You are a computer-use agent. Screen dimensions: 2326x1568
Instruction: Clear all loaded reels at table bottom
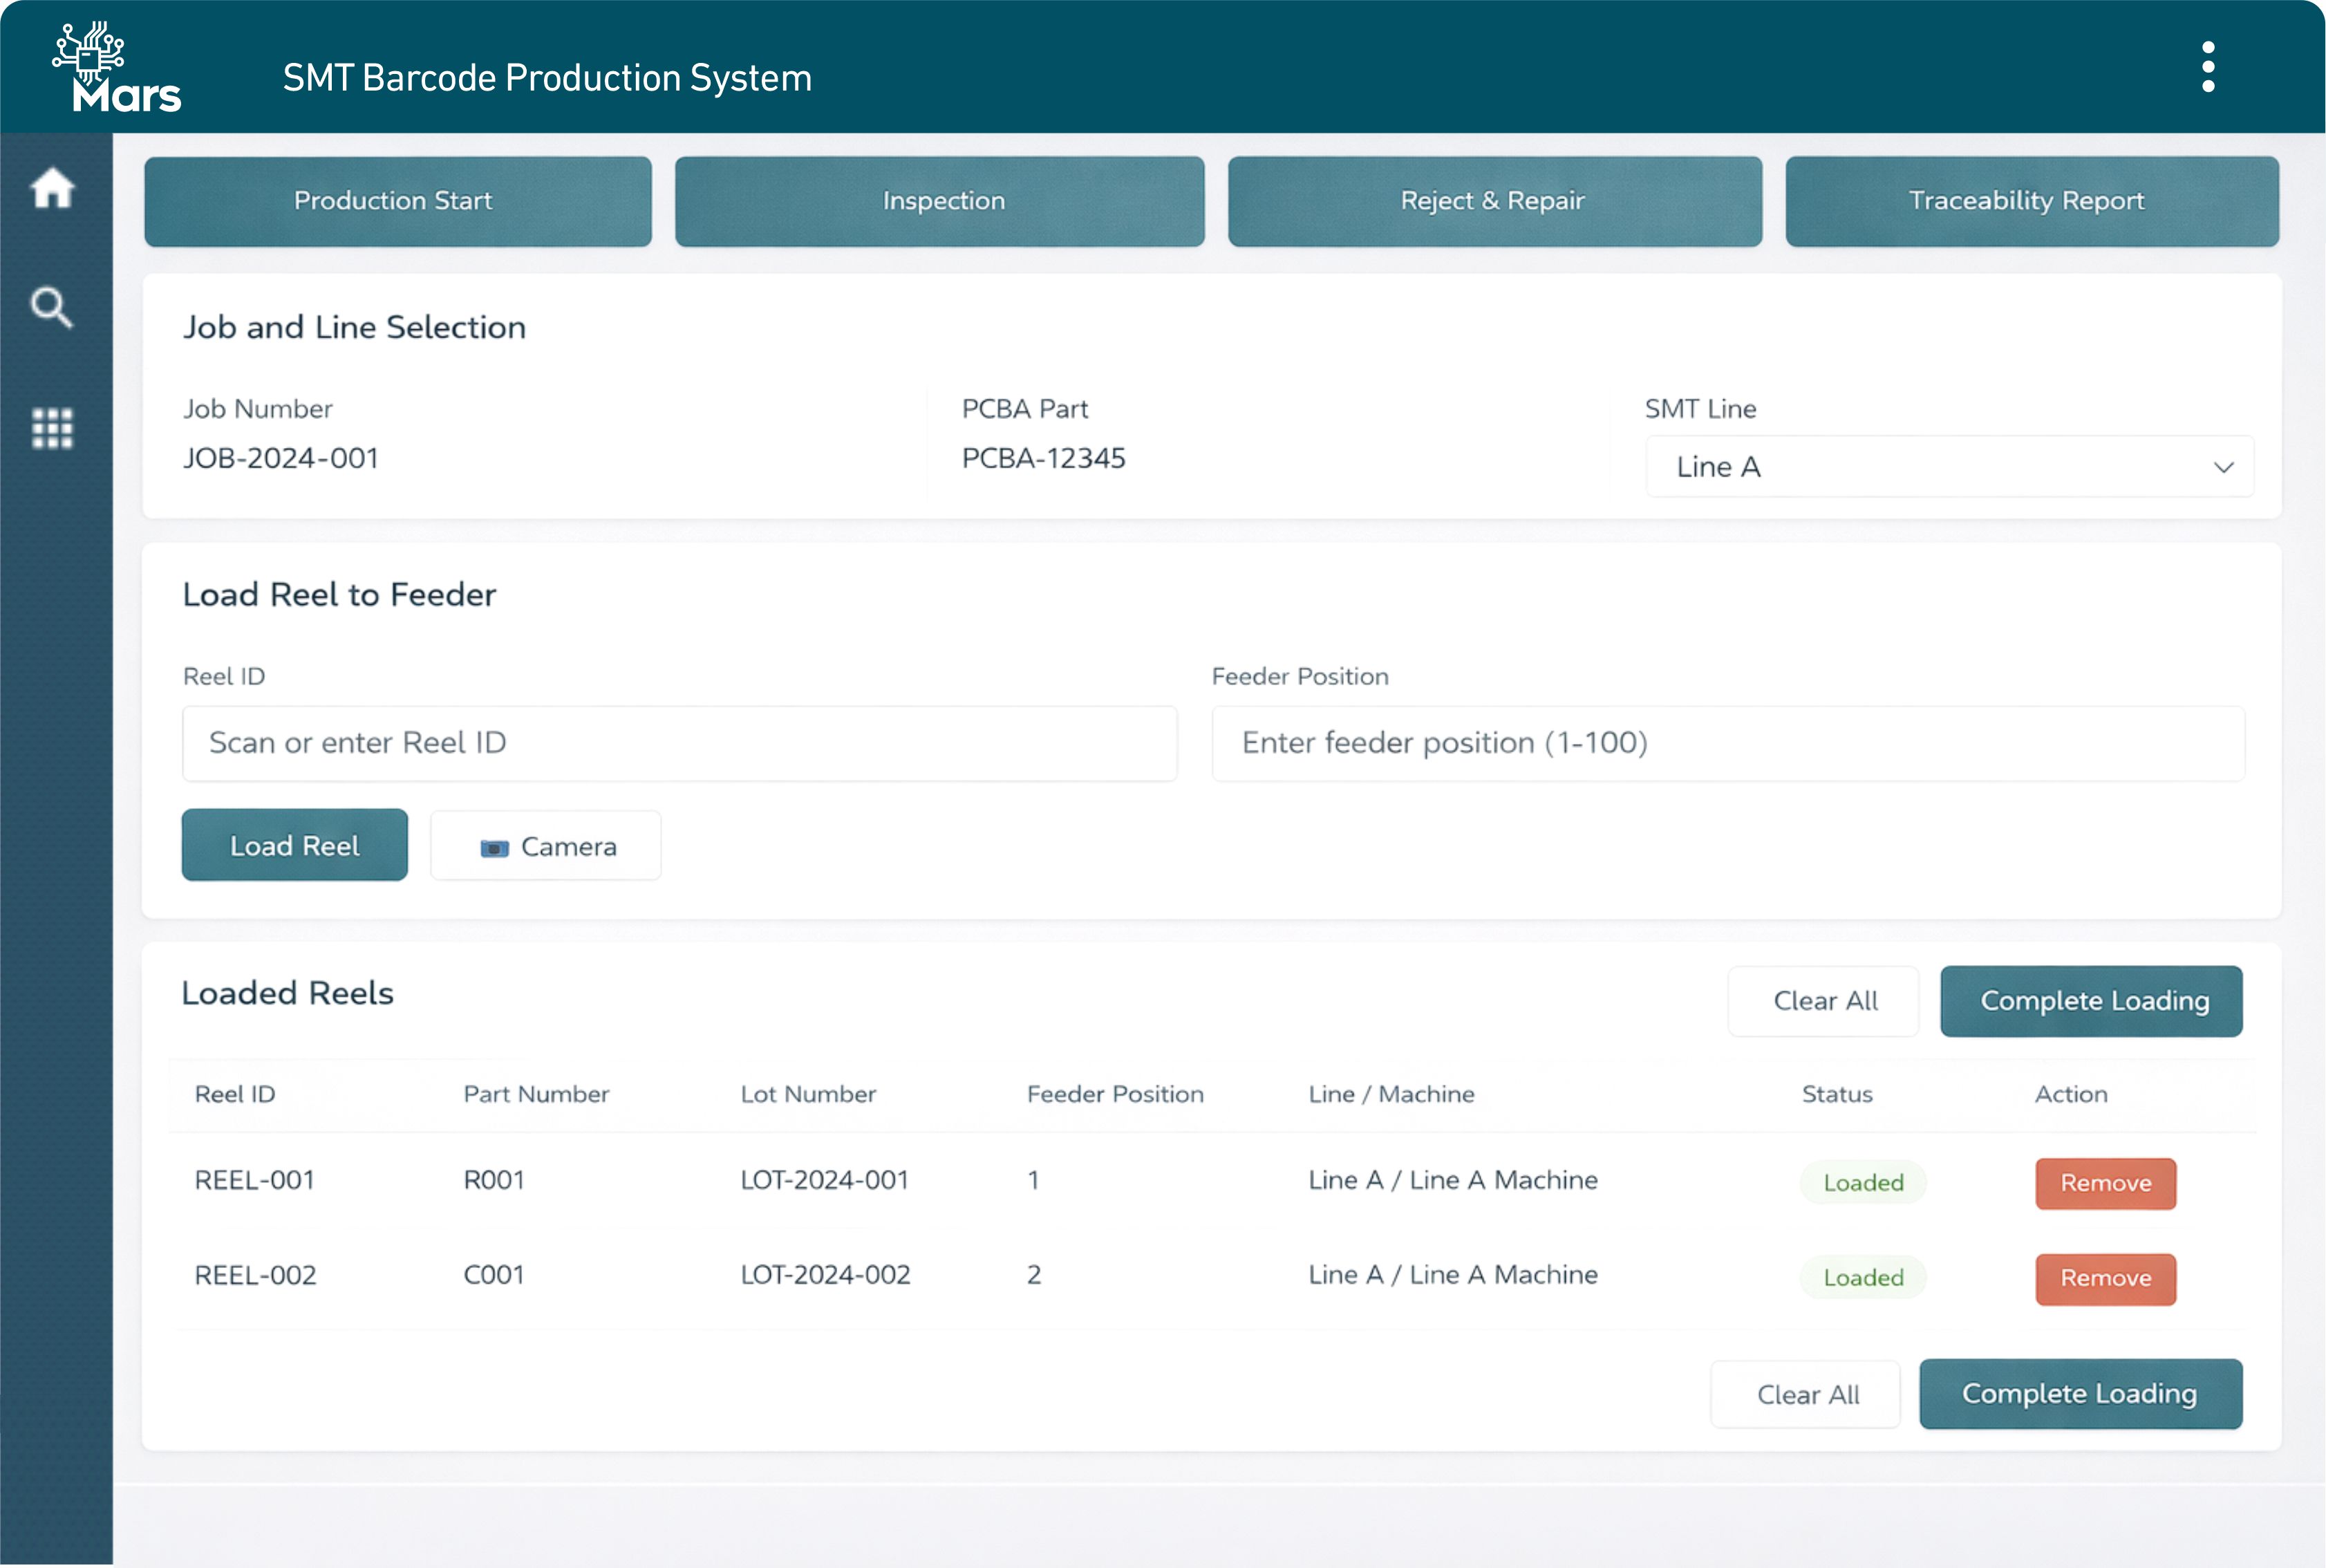[1806, 1394]
